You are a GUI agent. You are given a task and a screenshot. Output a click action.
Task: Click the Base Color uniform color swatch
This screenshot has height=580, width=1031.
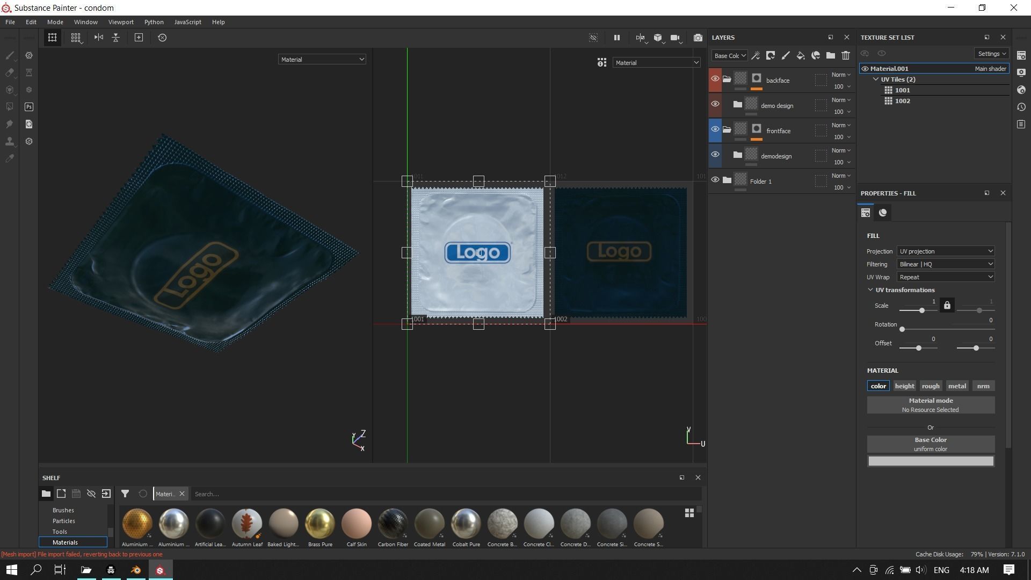pyautogui.click(x=930, y=461)
